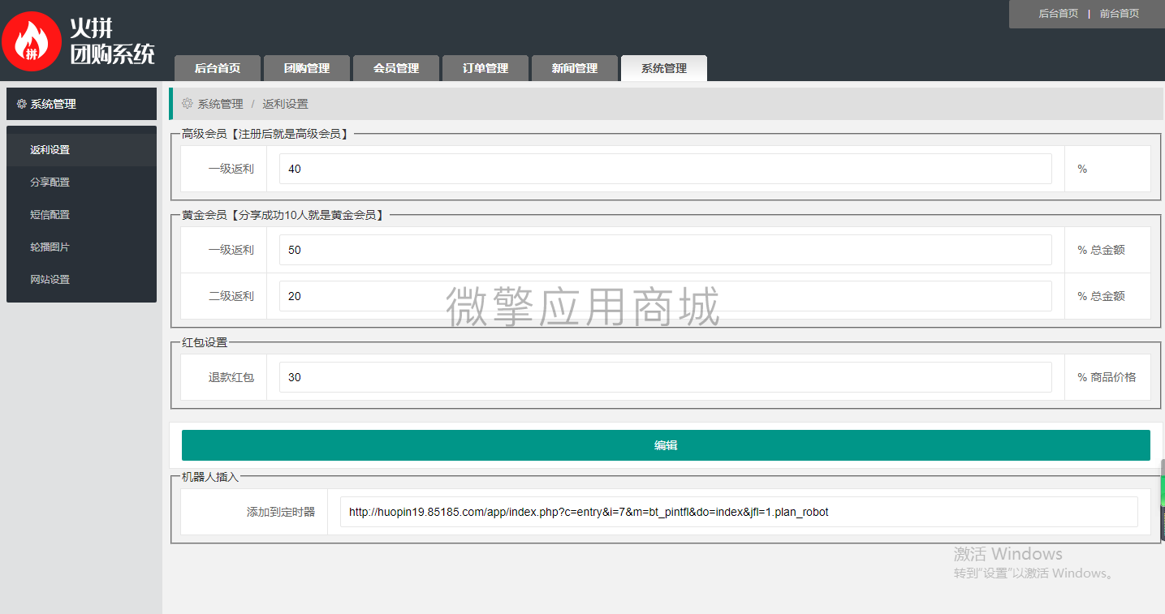Open the 后台首页 tab

[218, 68]
